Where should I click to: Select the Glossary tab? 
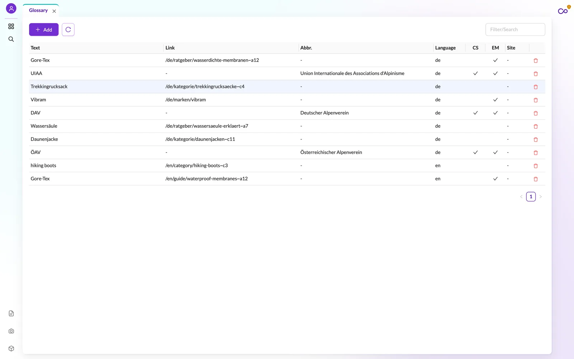pos(38,10)
